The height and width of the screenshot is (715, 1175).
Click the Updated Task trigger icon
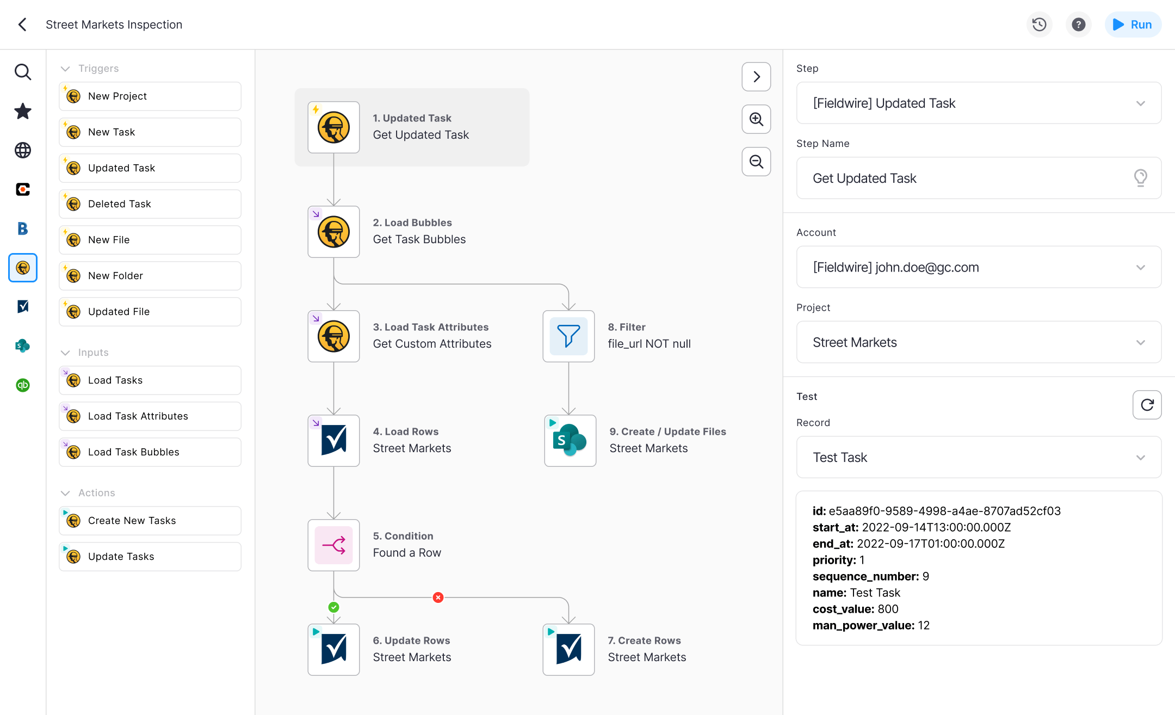coord(75,167)
